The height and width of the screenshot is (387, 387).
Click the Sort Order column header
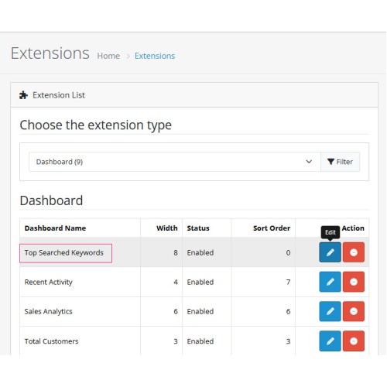coord(272,228)
